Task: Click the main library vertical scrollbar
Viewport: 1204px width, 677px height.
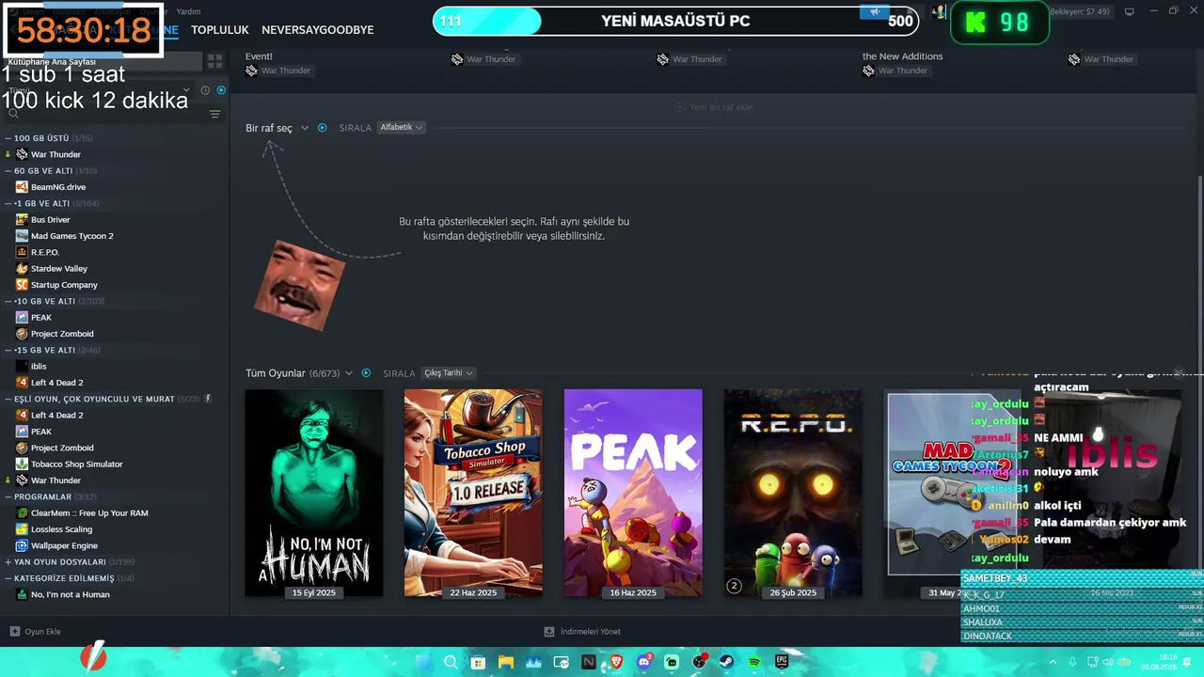Action: 1199,273
